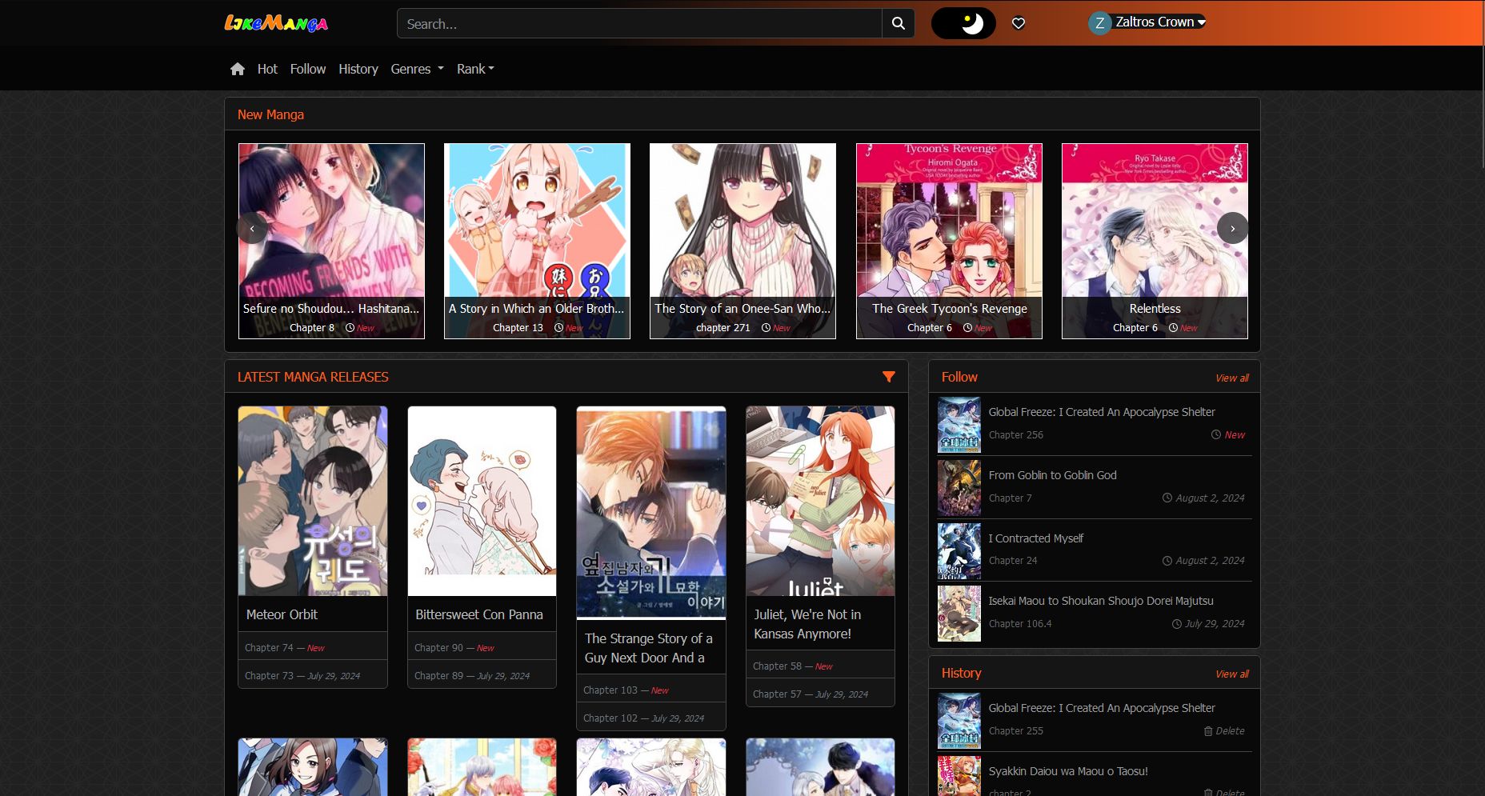Open I Contracted Myself Chapter 24
The height and width of the screenshot is (796, 1485).
(1013, 560)
